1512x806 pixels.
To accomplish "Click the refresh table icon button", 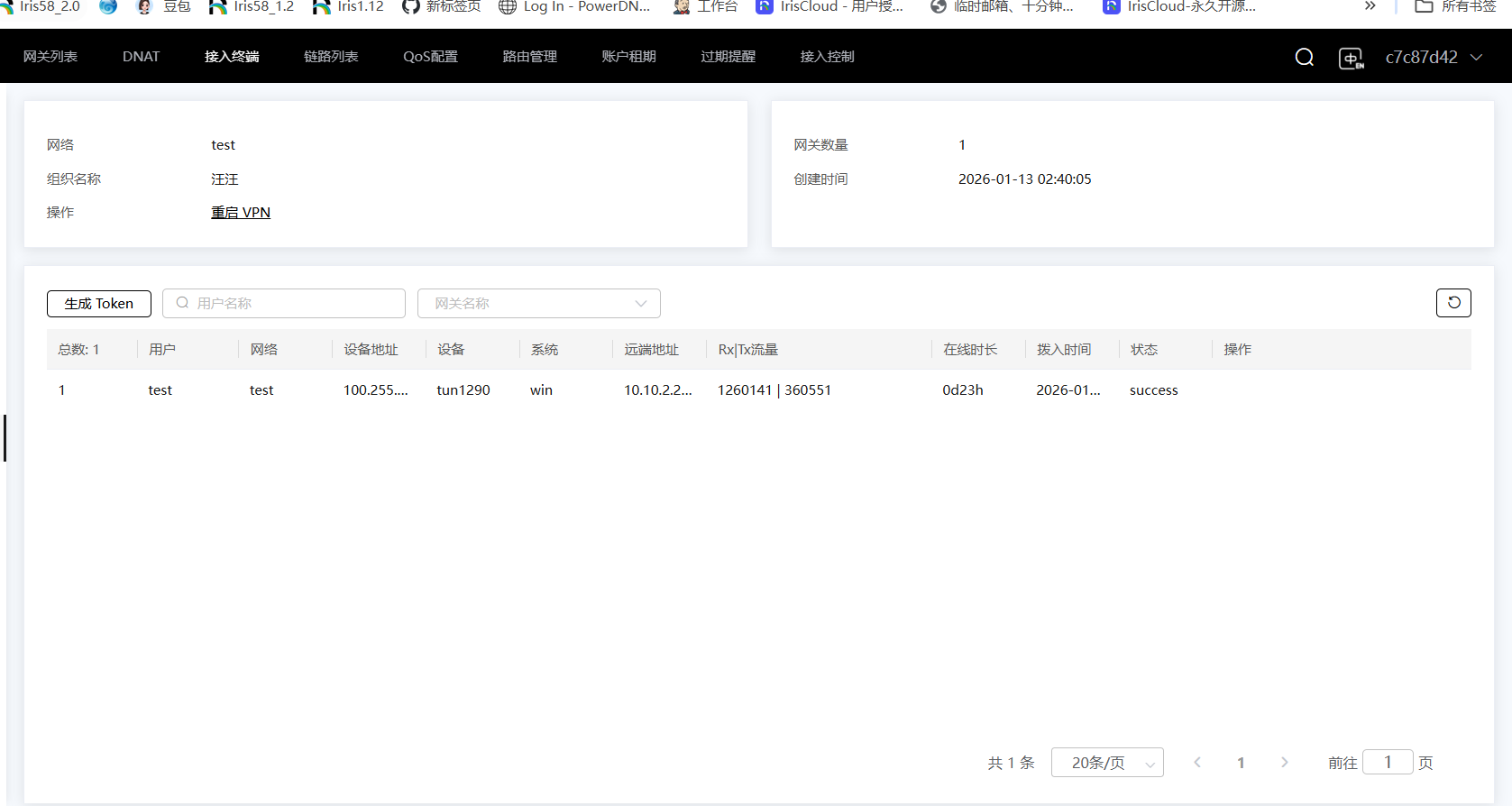I will click(1453, 303).
